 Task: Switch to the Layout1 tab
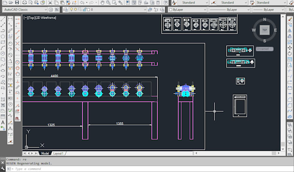click(x=58, y=153)
